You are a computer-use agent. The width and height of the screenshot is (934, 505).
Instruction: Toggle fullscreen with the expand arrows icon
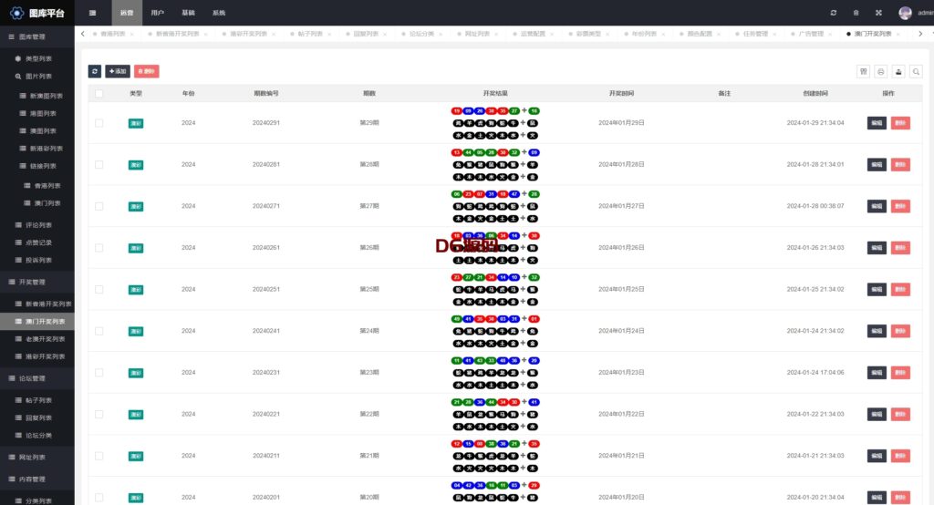pos(878,13)
